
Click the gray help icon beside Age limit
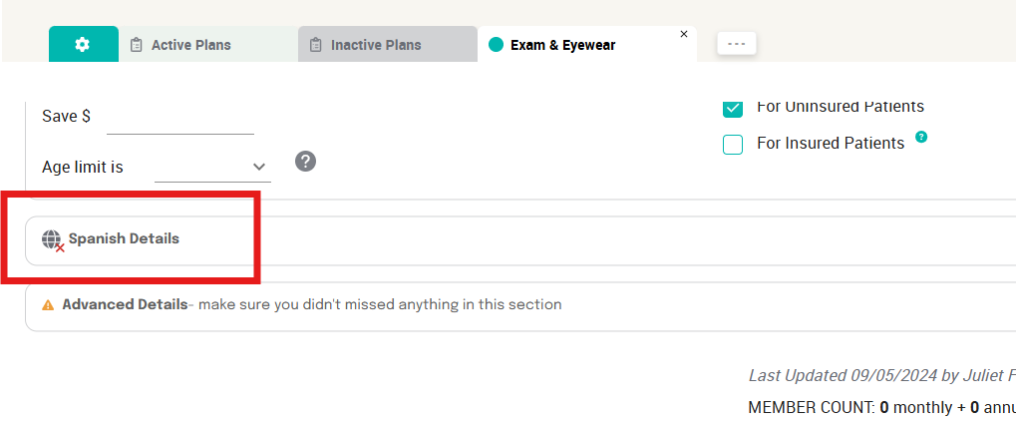pos(306,162)
